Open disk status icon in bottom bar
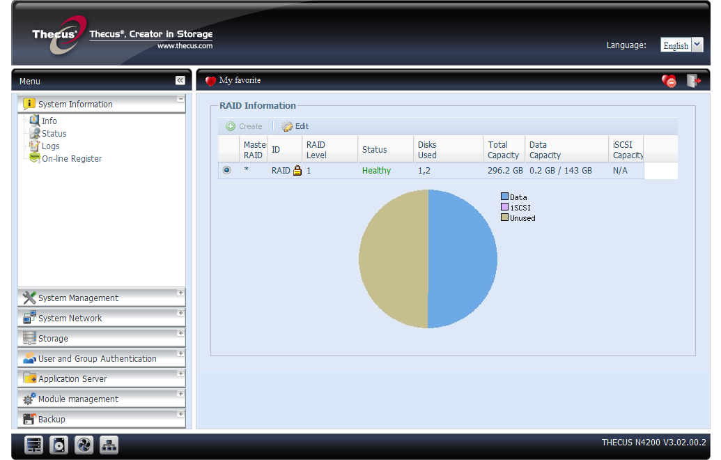721x460 pixels. point(59,445)
